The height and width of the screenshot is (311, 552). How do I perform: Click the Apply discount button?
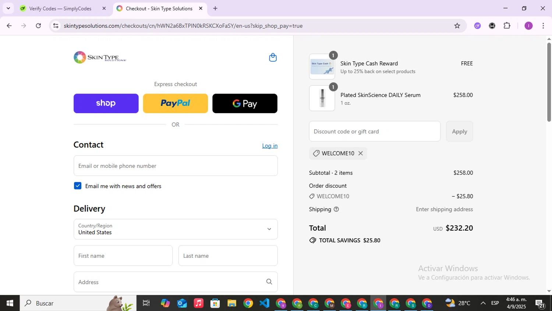point(460,131)
